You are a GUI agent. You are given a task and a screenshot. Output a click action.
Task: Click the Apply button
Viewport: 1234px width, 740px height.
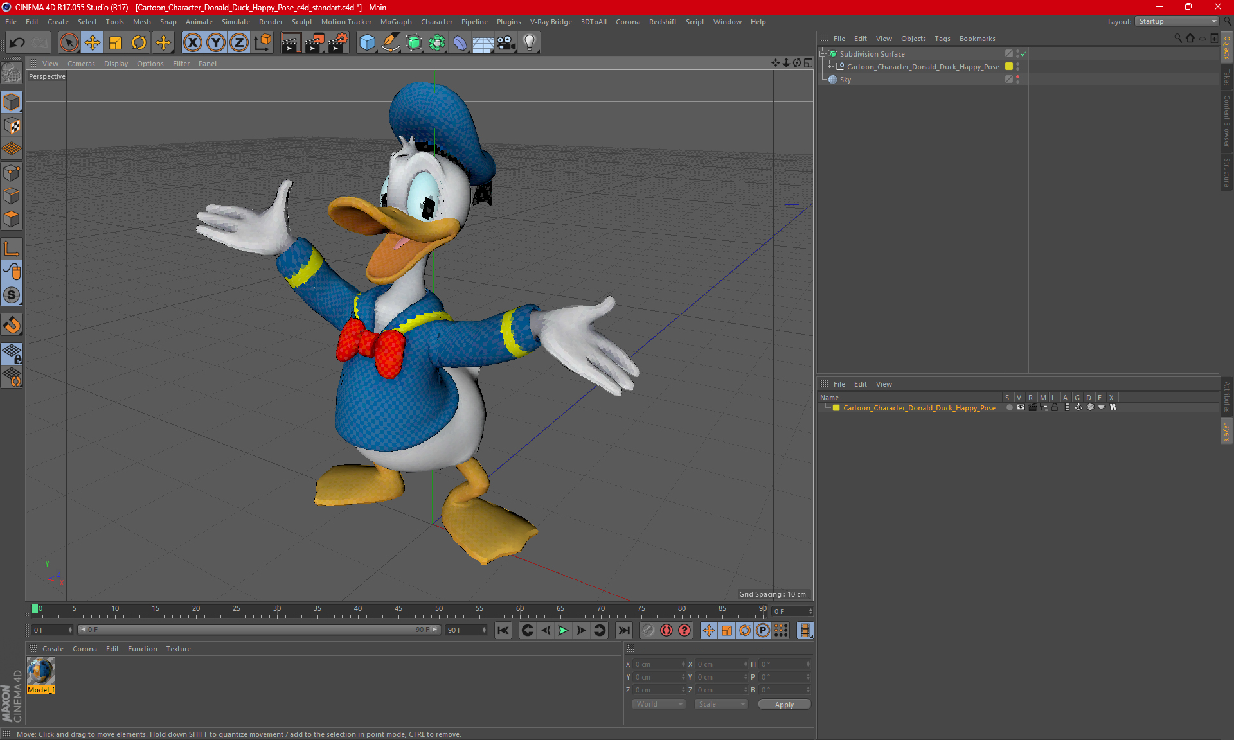pyautogui.click(x=784, y=705)
